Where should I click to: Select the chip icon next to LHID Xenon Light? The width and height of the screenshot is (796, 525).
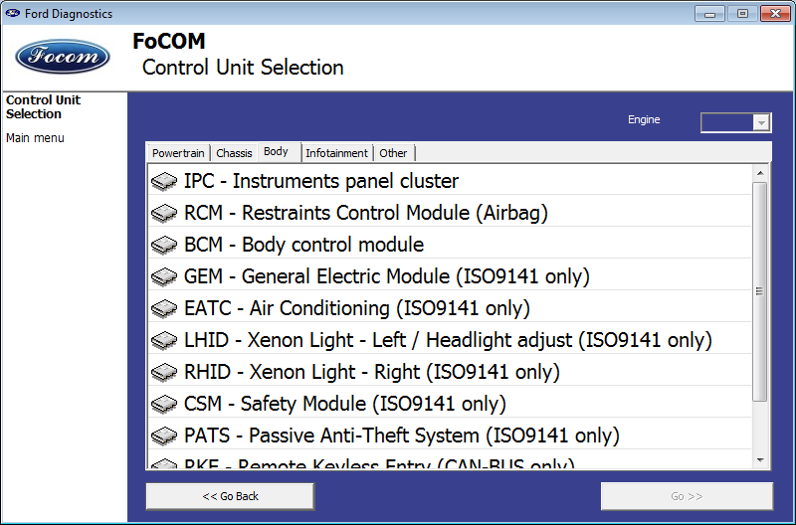[164, 340]
